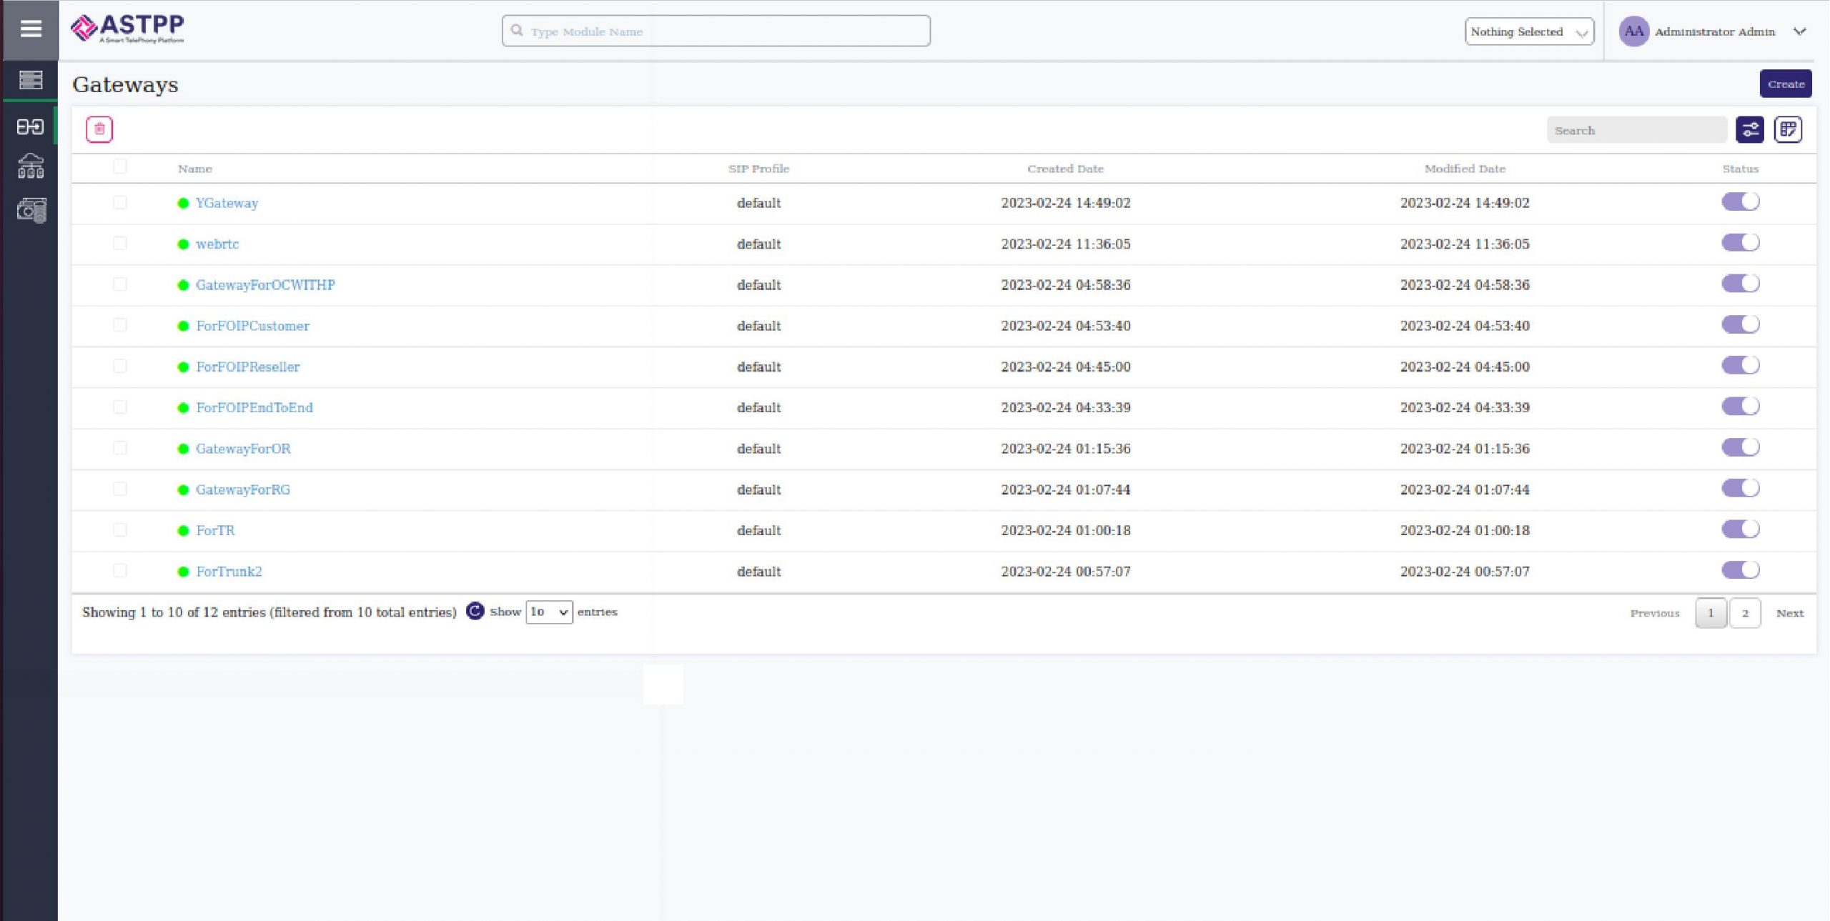This screenshot has width=1830, height=921.
Task: Sort by Name column header
Action: 195,169
